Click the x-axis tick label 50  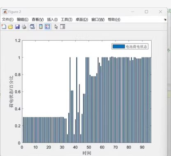click(x=89, y=147)
